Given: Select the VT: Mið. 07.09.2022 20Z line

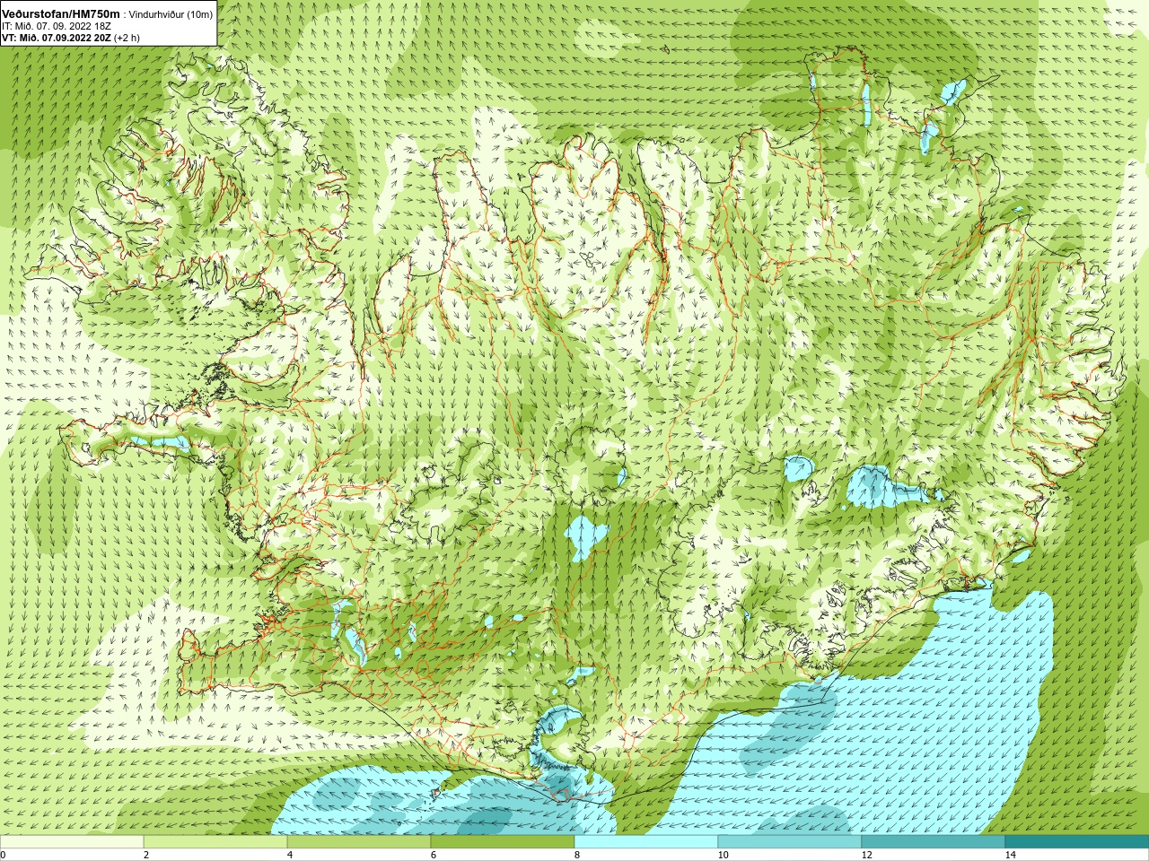Looking at the screenshot, I should pos(71,38).
